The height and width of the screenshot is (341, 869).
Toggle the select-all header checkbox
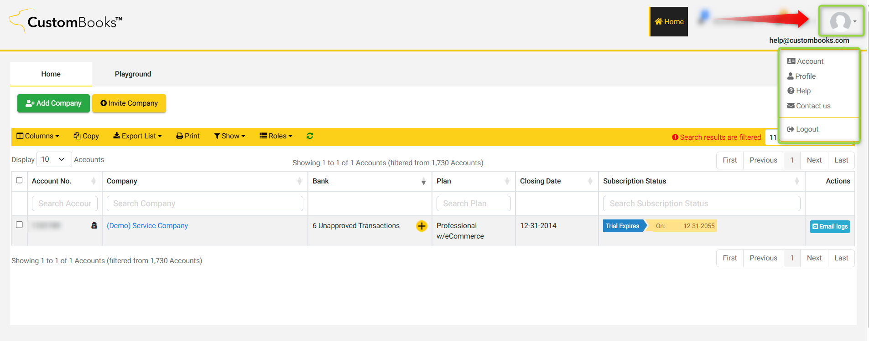(x=19, y=180)
